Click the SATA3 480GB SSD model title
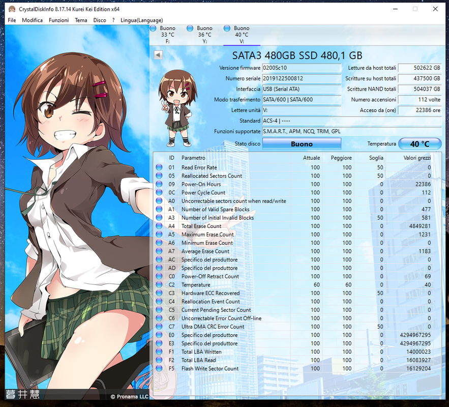The height and width of the screenshot is (407, 449). coord(297,55)
